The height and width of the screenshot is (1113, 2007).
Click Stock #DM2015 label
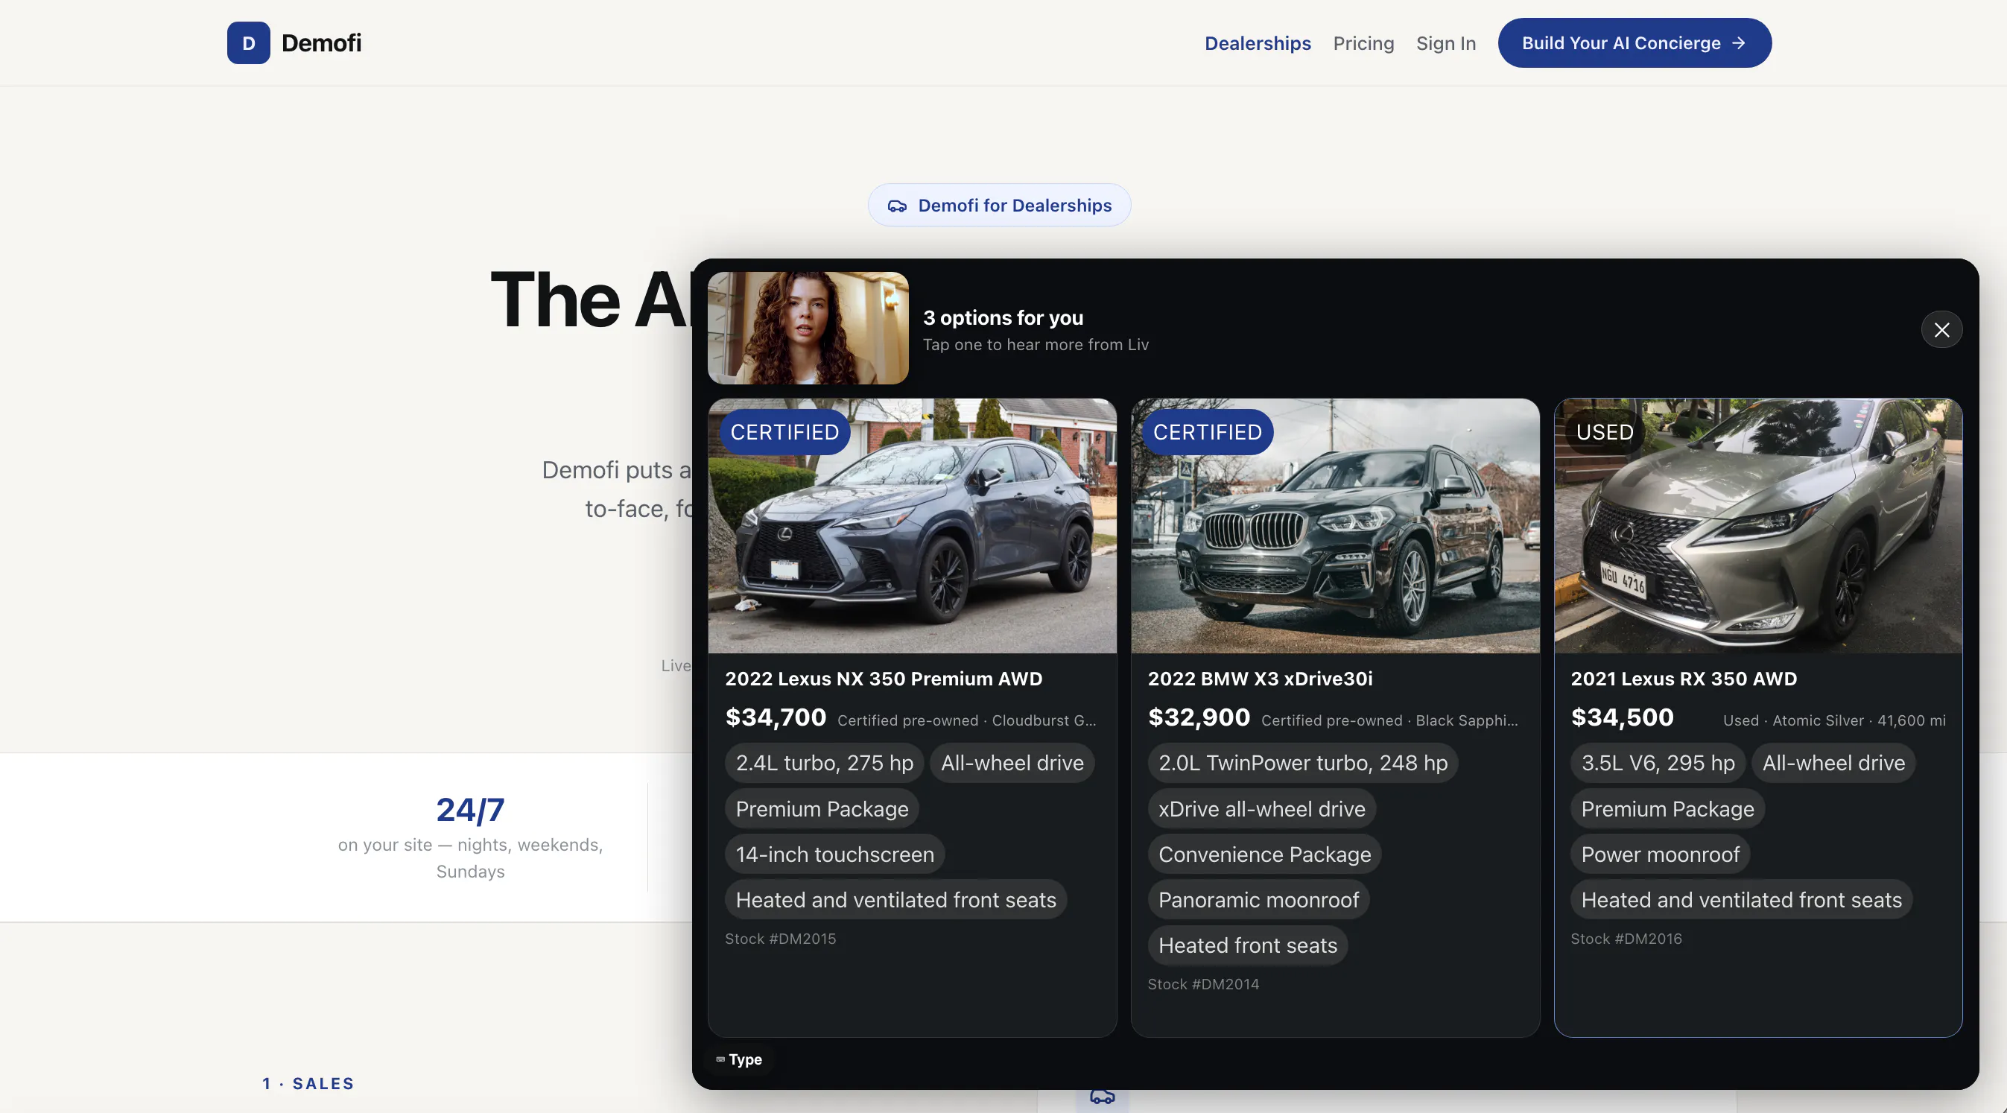tap(780, 939)
